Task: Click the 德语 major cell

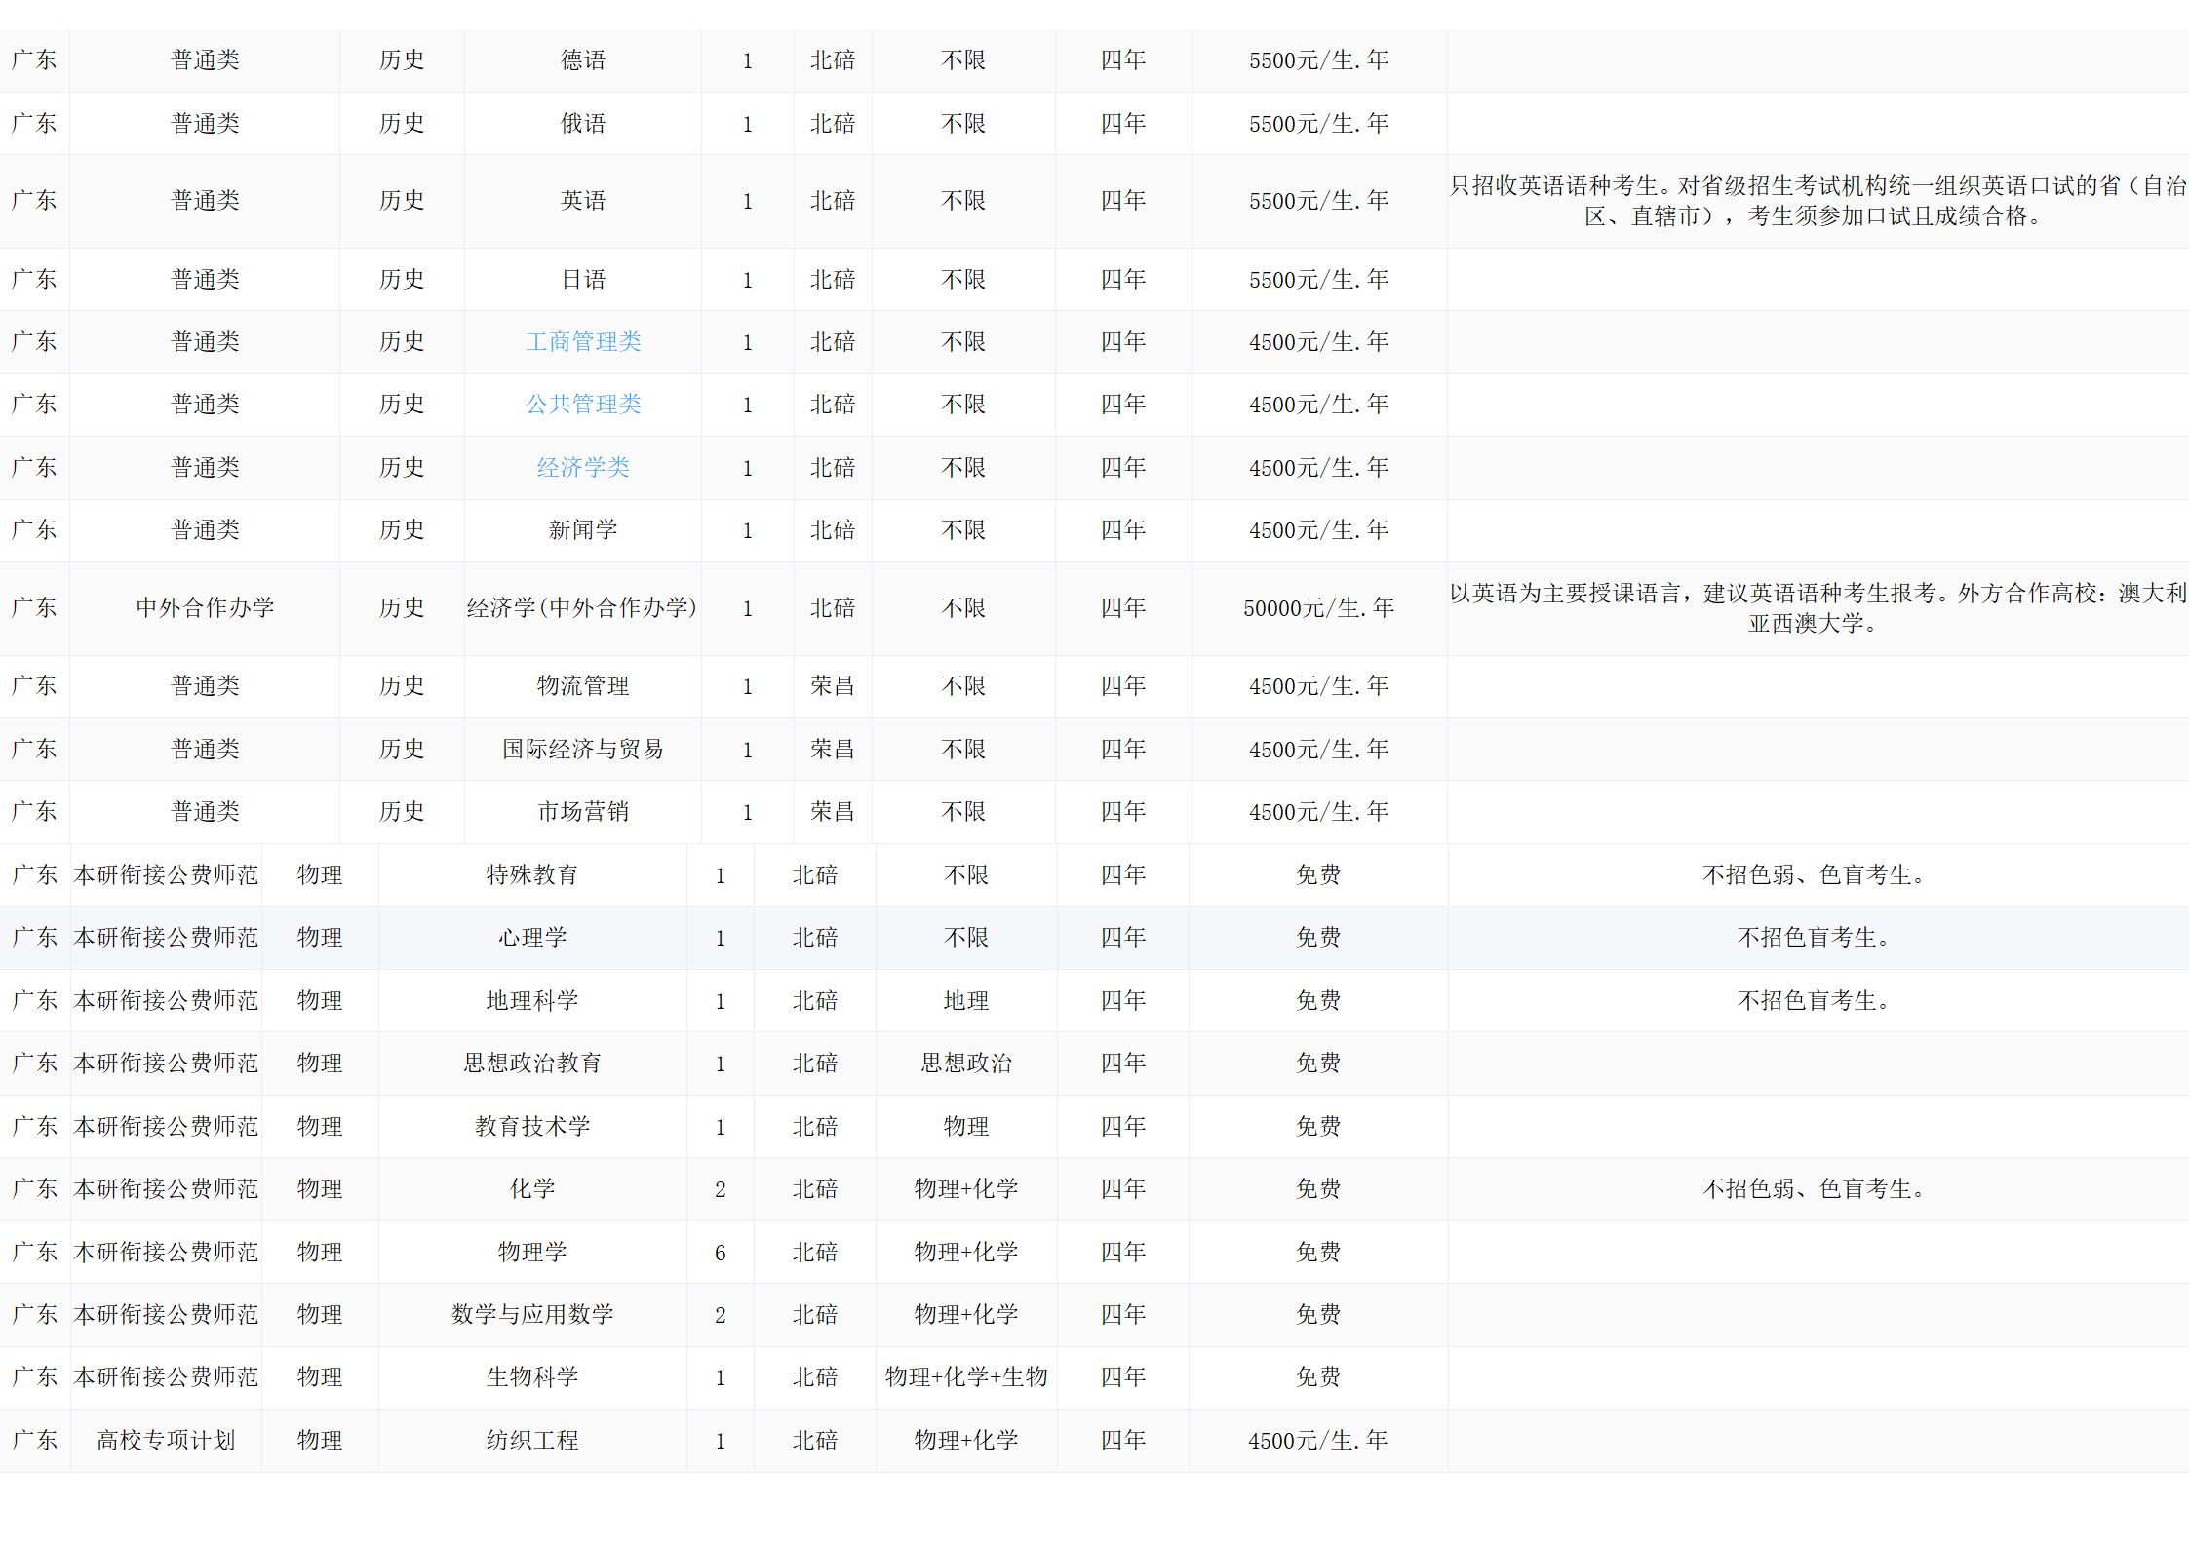Action: tap(583, 60)
